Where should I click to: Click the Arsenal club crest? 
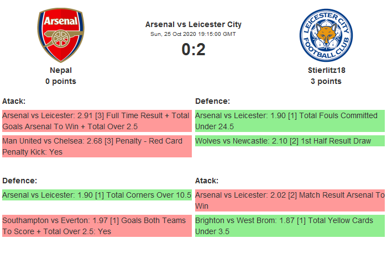pos(61,35)
